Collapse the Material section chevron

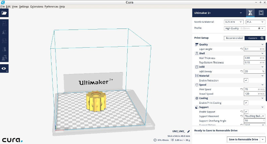[262, 76]
